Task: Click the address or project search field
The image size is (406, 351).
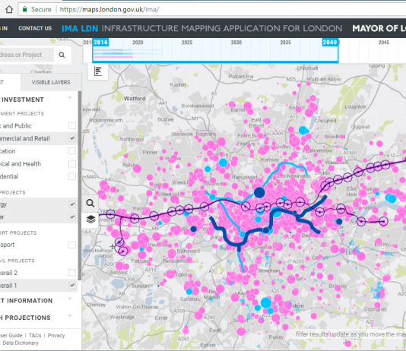Action: (x=27, y=55)
